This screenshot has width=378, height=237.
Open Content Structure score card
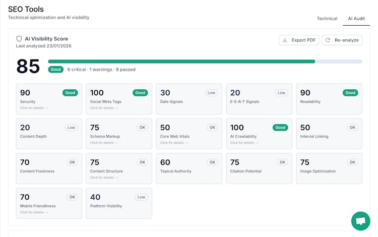point(118,168)
